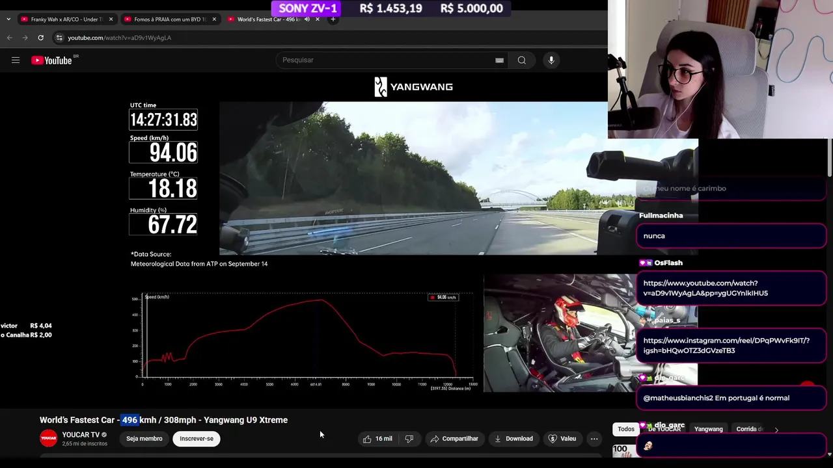Image resolution: width=833 pixels, height=468 pixels.
Task: Share video via Compartilhar button
Action: click(454, 439)
